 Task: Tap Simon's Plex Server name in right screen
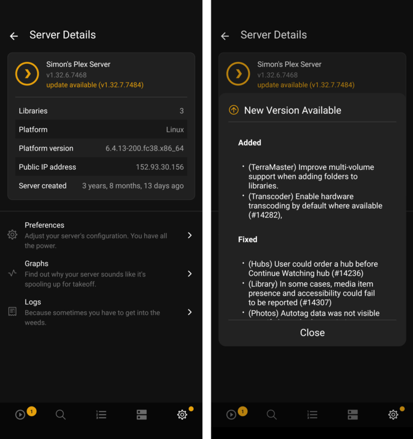tap(289, 64)
